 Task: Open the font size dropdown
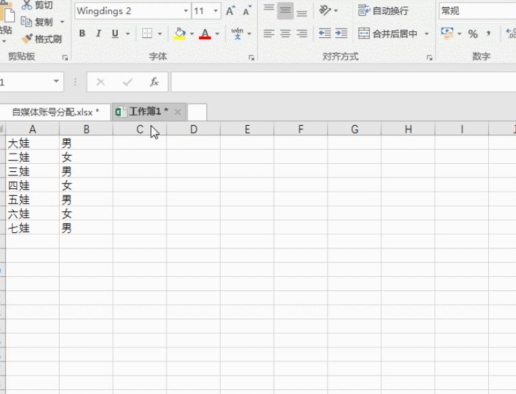215,11
